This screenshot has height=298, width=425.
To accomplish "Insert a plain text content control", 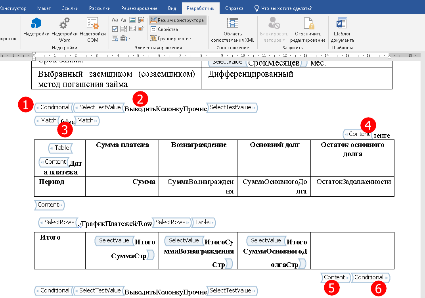I will click(x=124, y=20).
